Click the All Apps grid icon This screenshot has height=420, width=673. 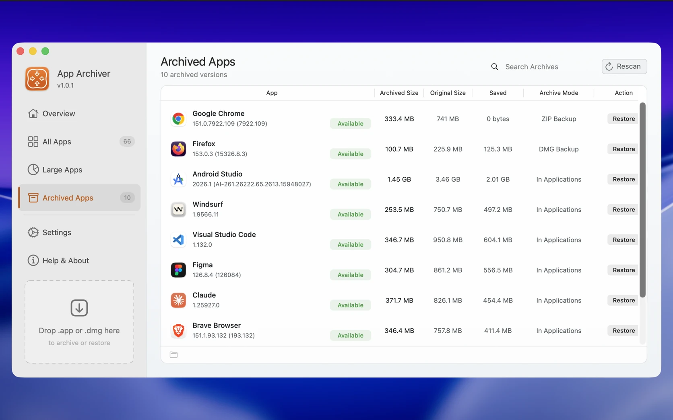pos(33,141)
